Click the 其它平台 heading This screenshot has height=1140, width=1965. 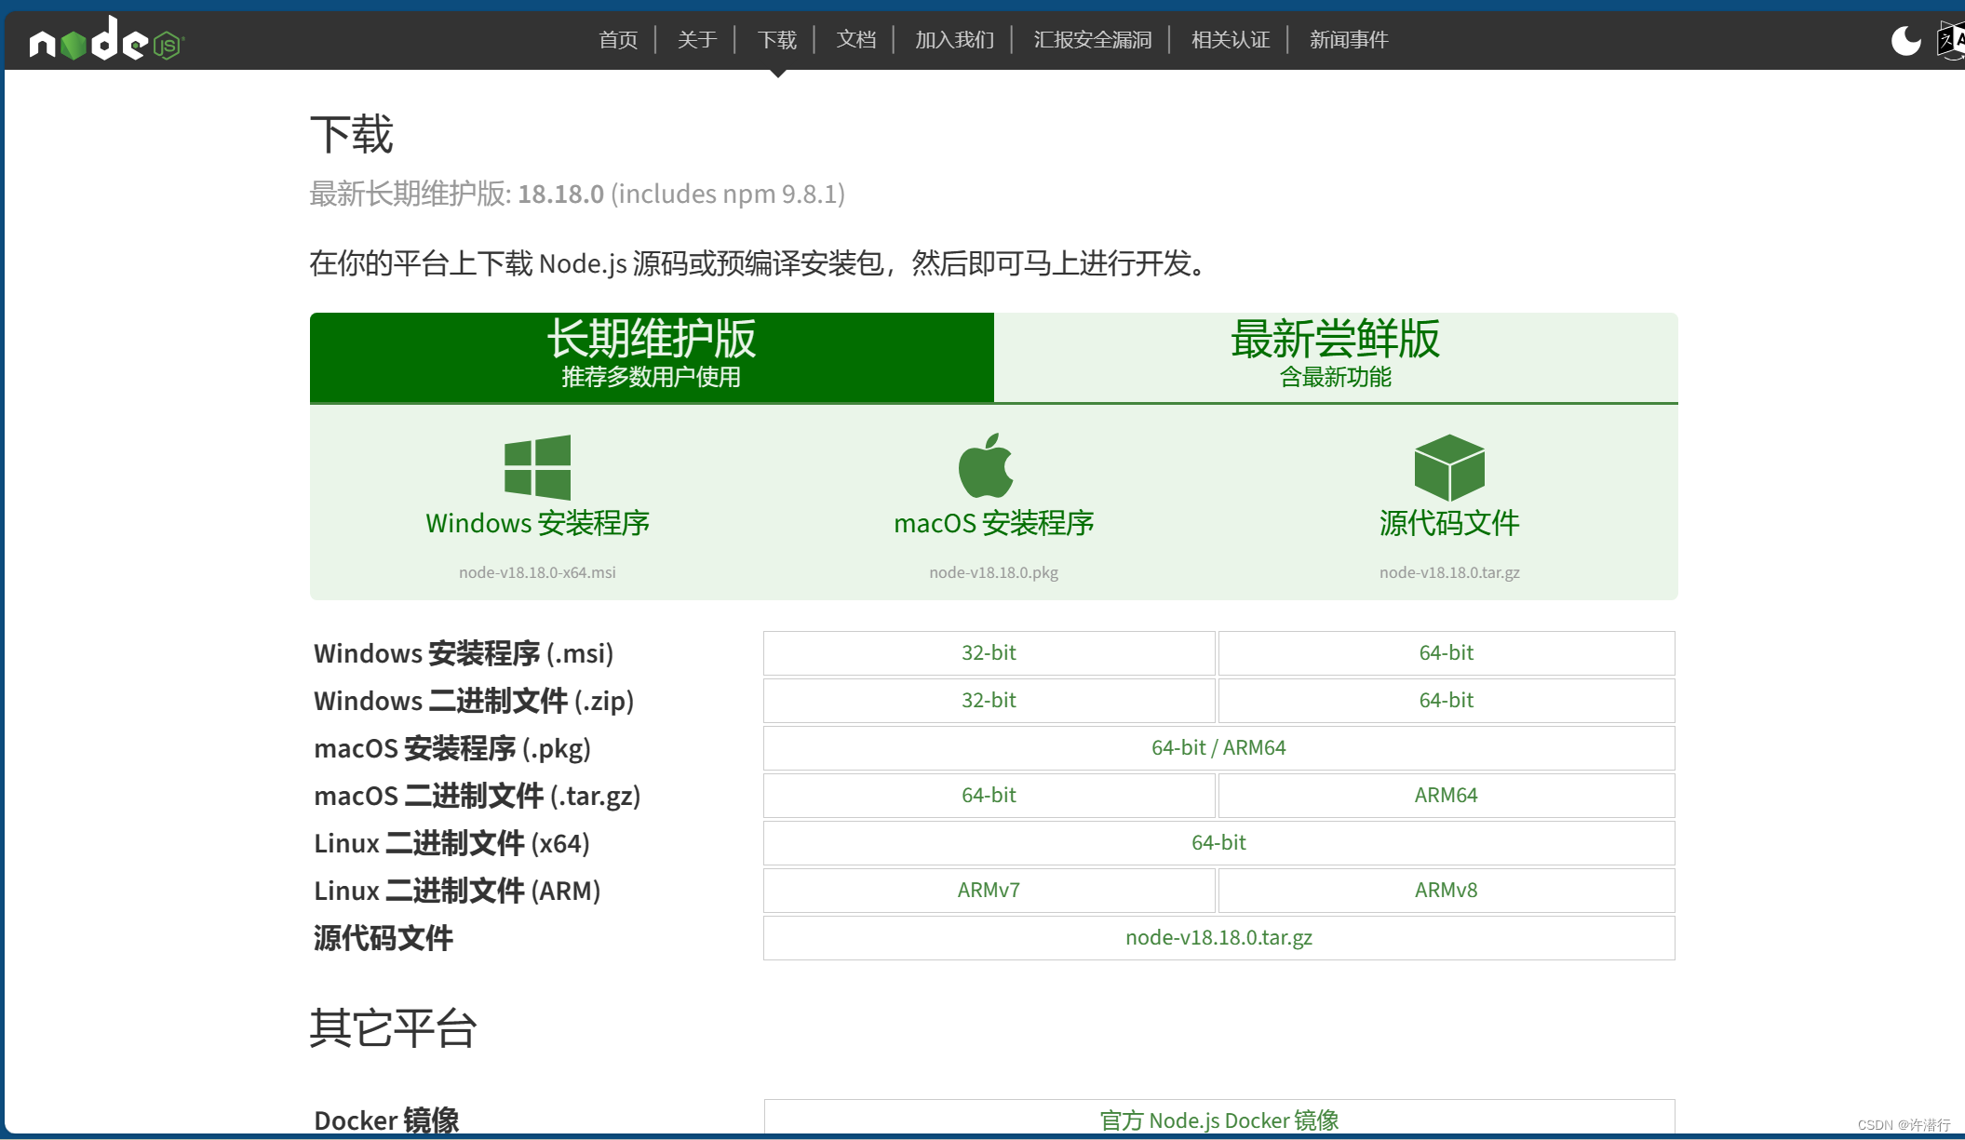pyautogui.click(x=393, y=1028)
